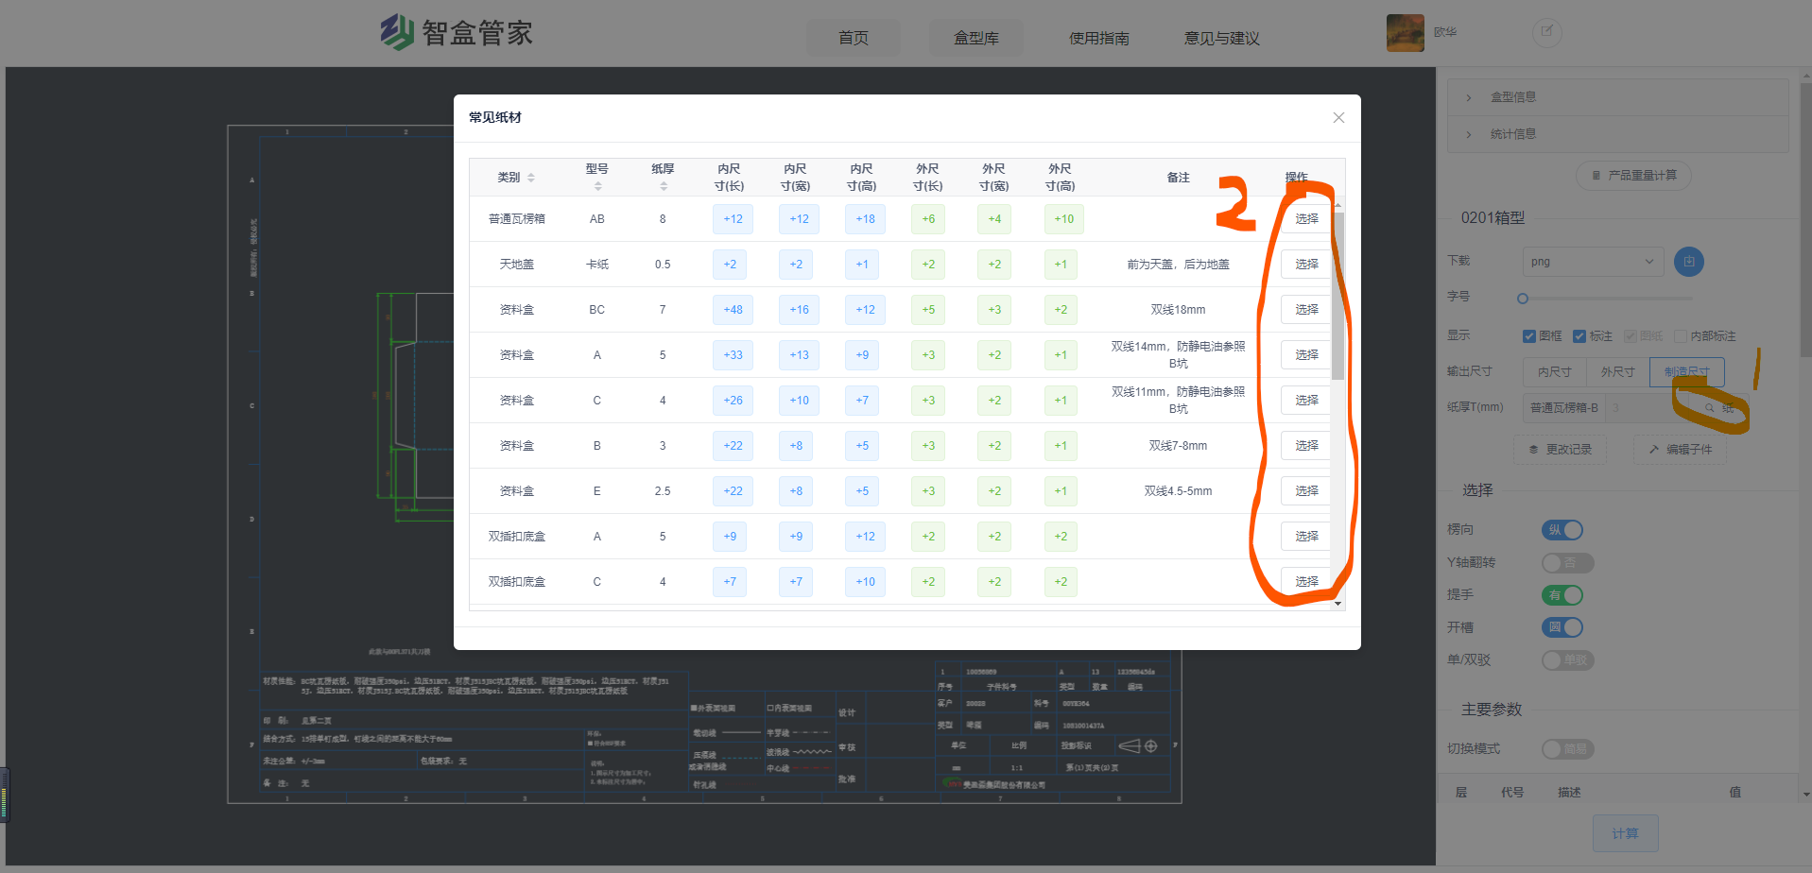The height and width of the screenshot is (873, 1812).
Task: Toggle the 标注 checkbox
Action: coord(1579,336)
